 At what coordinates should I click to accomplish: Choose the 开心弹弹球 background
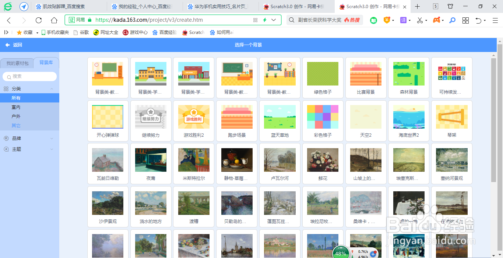[x=108, y=121]
